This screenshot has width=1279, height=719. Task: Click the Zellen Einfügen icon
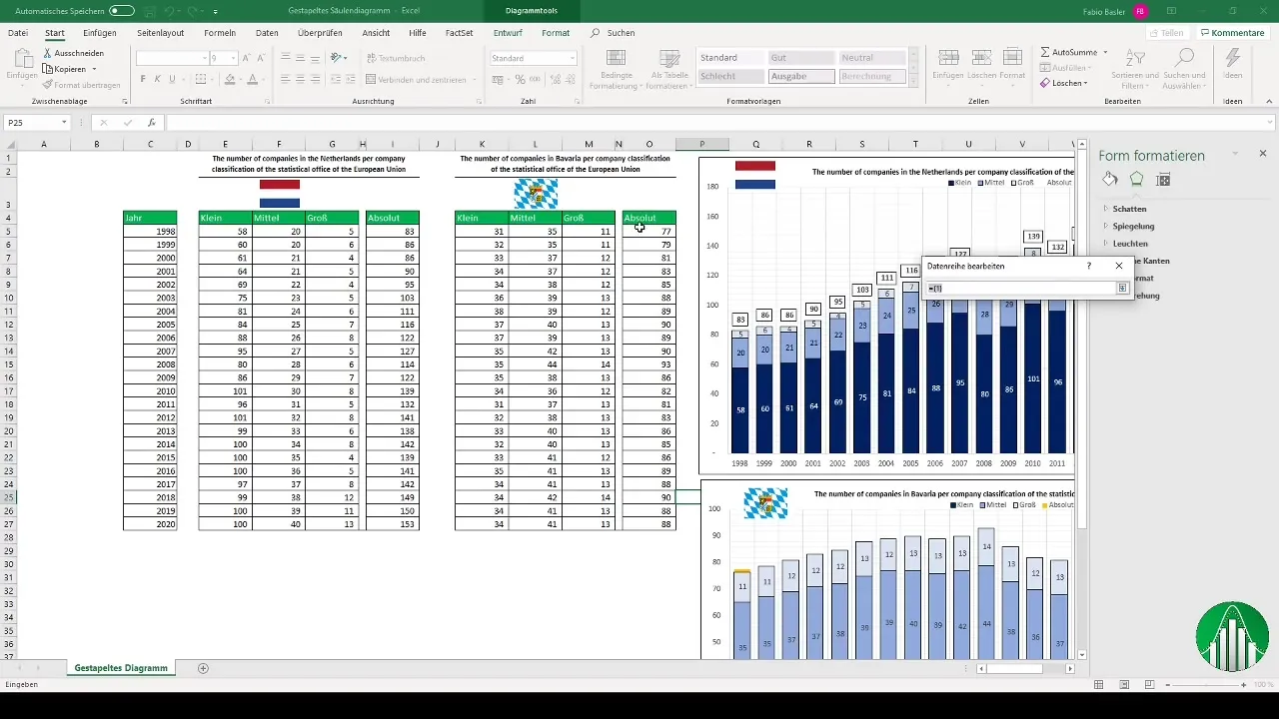click(947, 58)
